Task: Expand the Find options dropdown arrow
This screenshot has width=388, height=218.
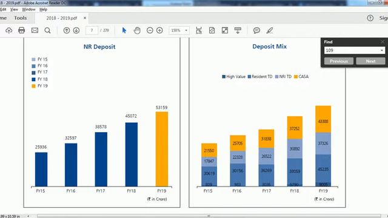Action: click(x=382, y=50)
